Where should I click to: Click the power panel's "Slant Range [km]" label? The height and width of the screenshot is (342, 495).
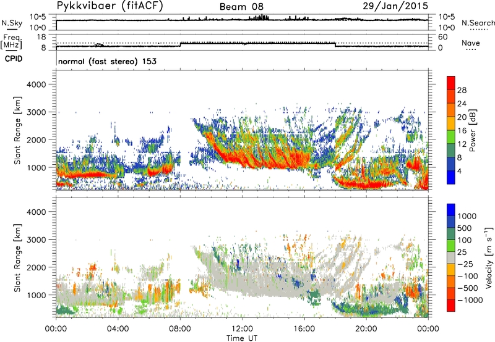click(x=17, y=130)
